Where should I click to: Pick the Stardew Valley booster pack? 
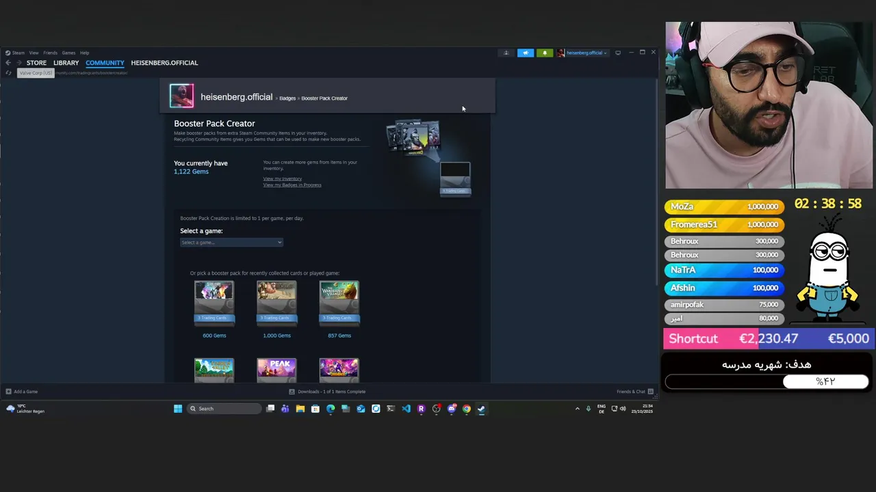coord(214,370)
